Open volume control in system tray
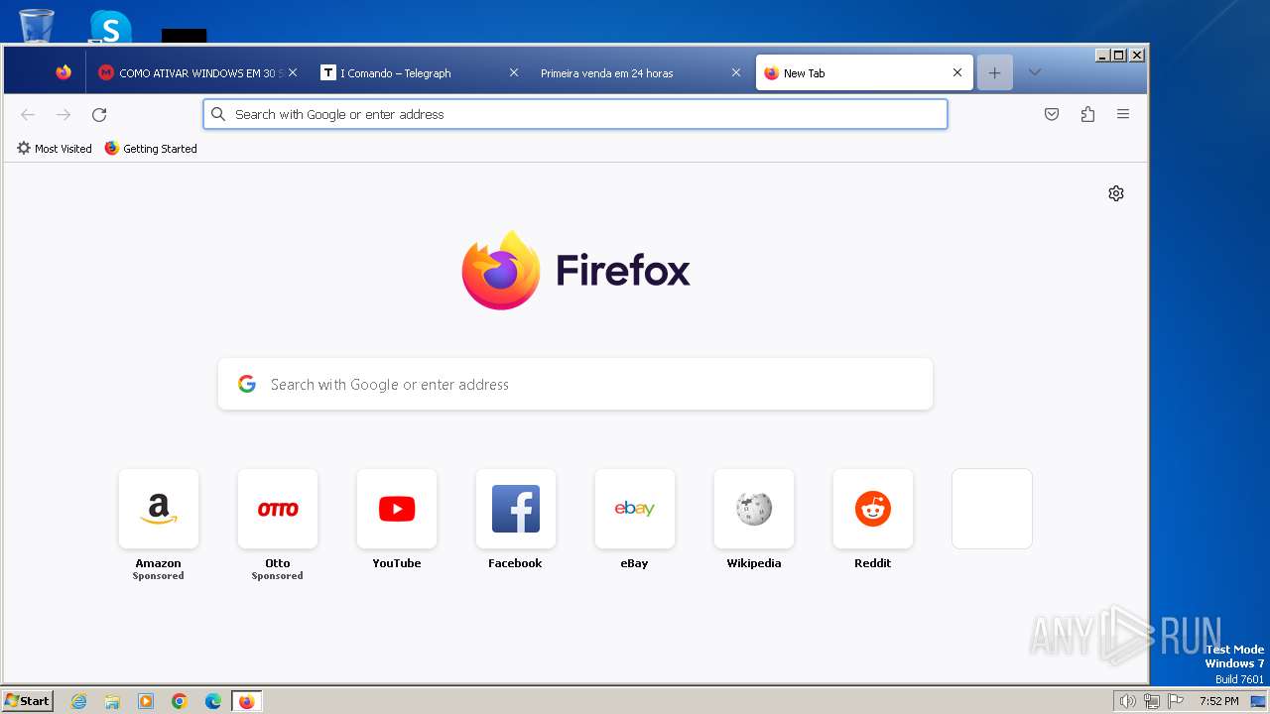The image size is (1270, 714). [1127, 701]
